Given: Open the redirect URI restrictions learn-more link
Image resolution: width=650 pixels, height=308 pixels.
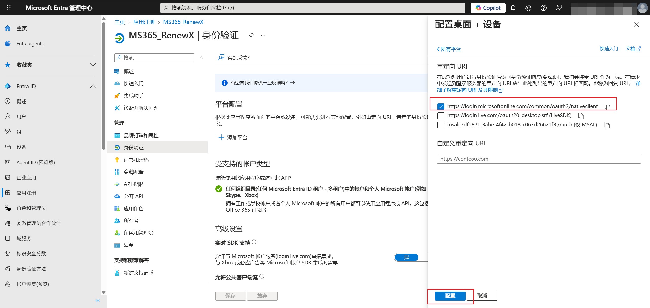Looking at the screenshot, I should [x=470, y=90].
